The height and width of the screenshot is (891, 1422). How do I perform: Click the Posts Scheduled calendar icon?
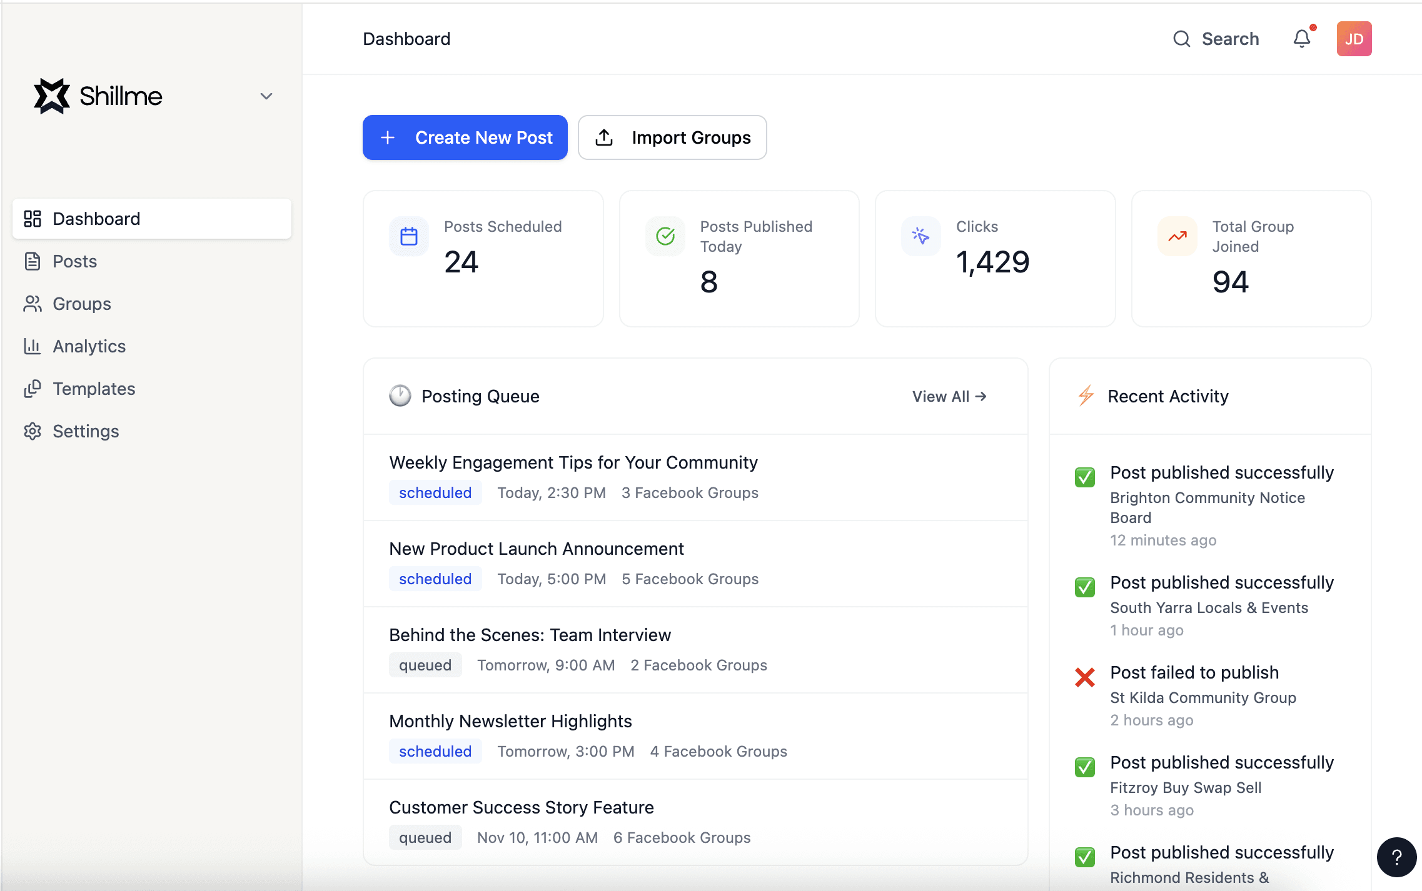point(409,236)
